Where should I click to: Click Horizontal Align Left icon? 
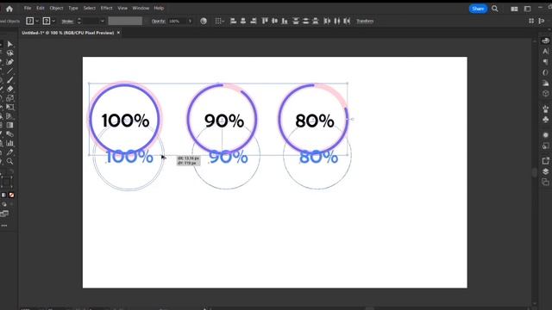[233, 21]
